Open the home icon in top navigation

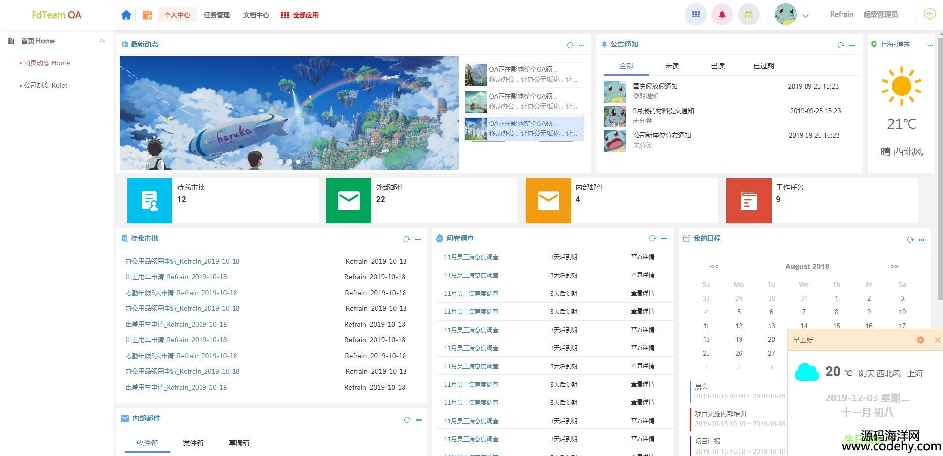tap(126, 15)
